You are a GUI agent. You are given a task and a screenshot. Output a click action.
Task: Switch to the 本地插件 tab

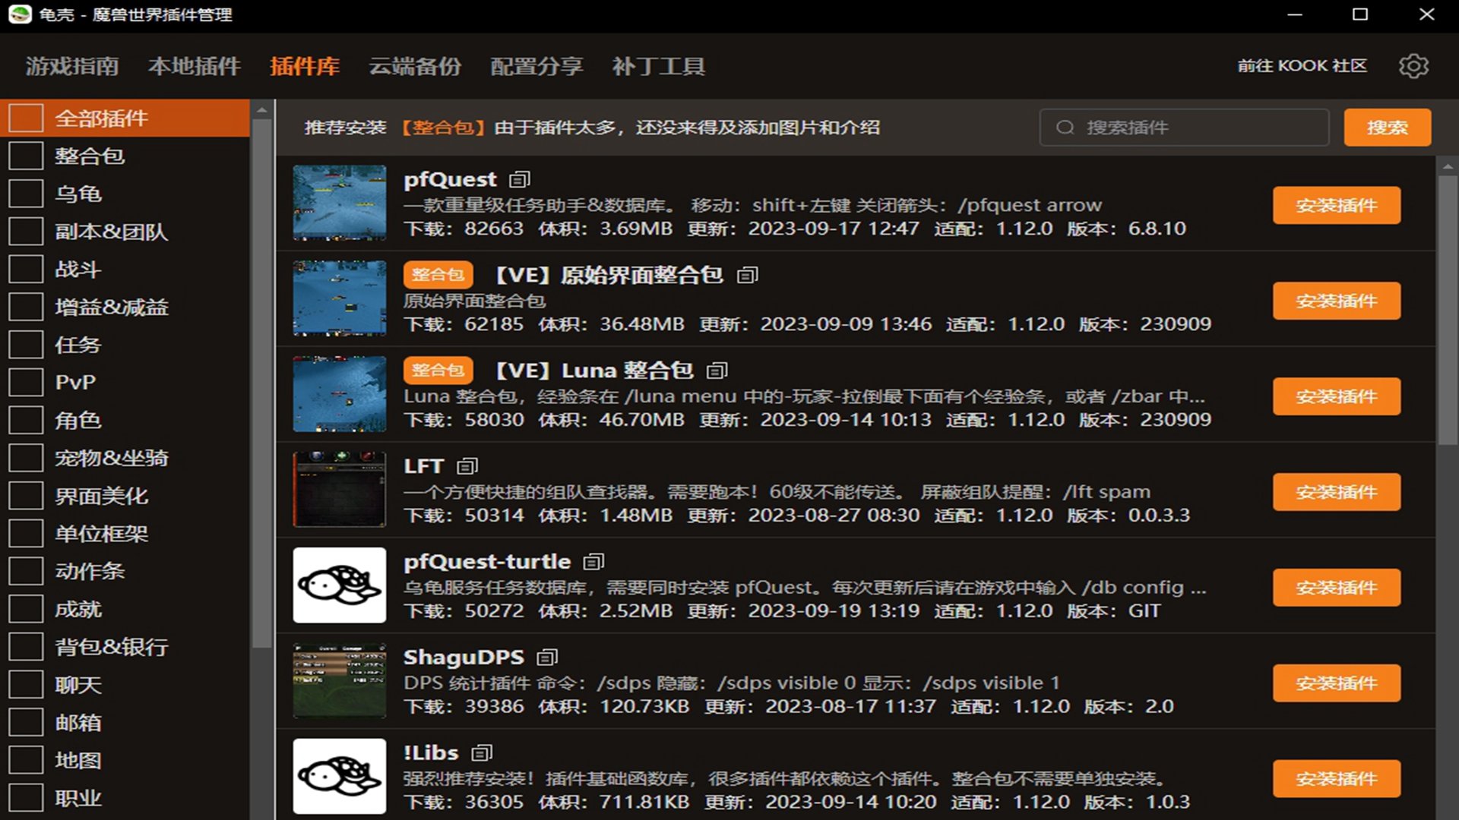[x=195, y=67]
